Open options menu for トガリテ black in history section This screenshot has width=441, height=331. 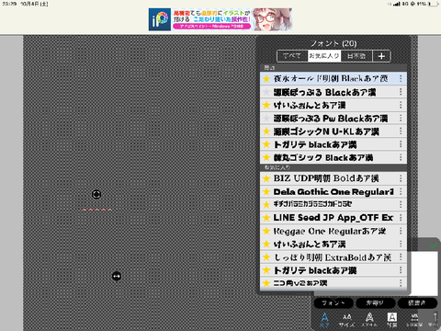pyautogui.click(x=401, y=144)
